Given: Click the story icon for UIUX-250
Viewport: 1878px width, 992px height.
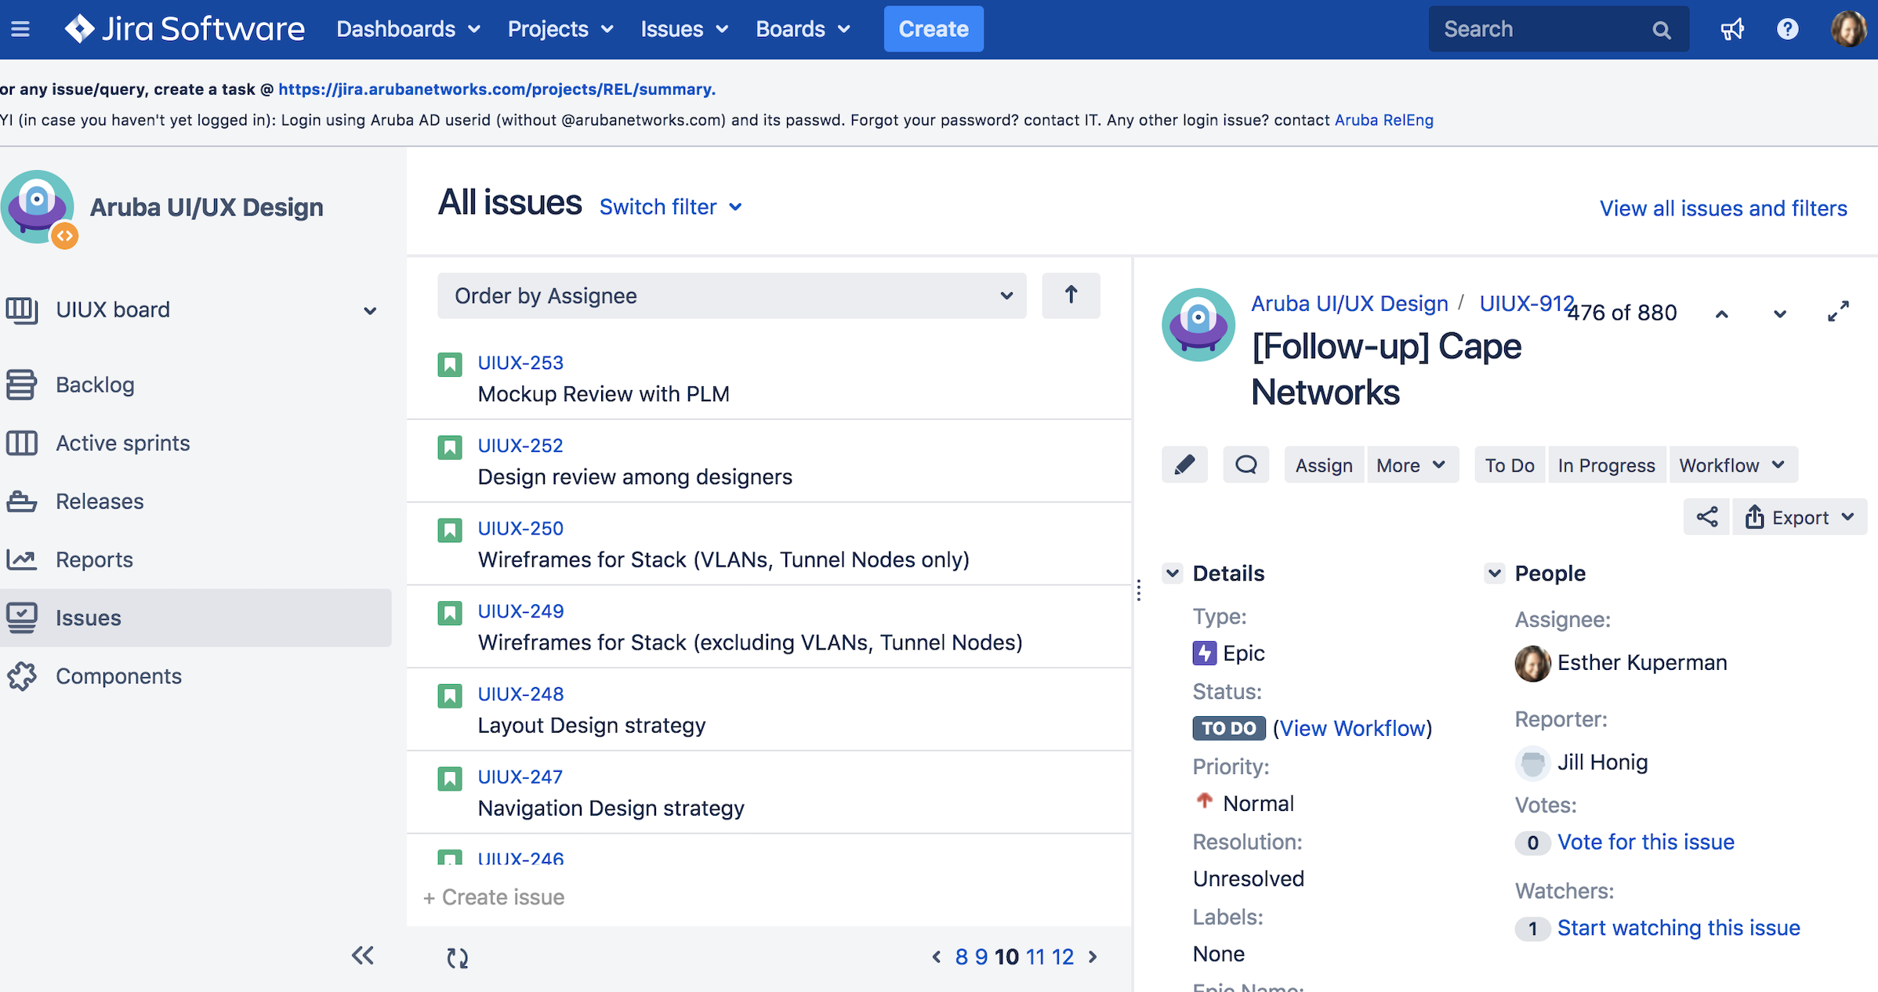Looking at the screenshot, I should pos(450,530).
